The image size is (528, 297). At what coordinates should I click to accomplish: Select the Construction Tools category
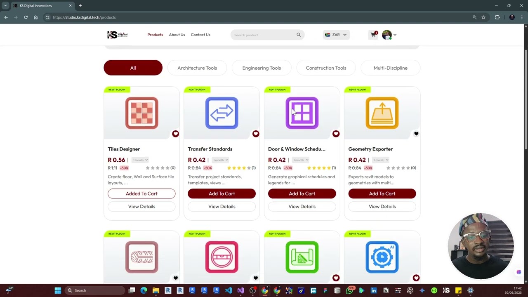[x=326, y=68]
